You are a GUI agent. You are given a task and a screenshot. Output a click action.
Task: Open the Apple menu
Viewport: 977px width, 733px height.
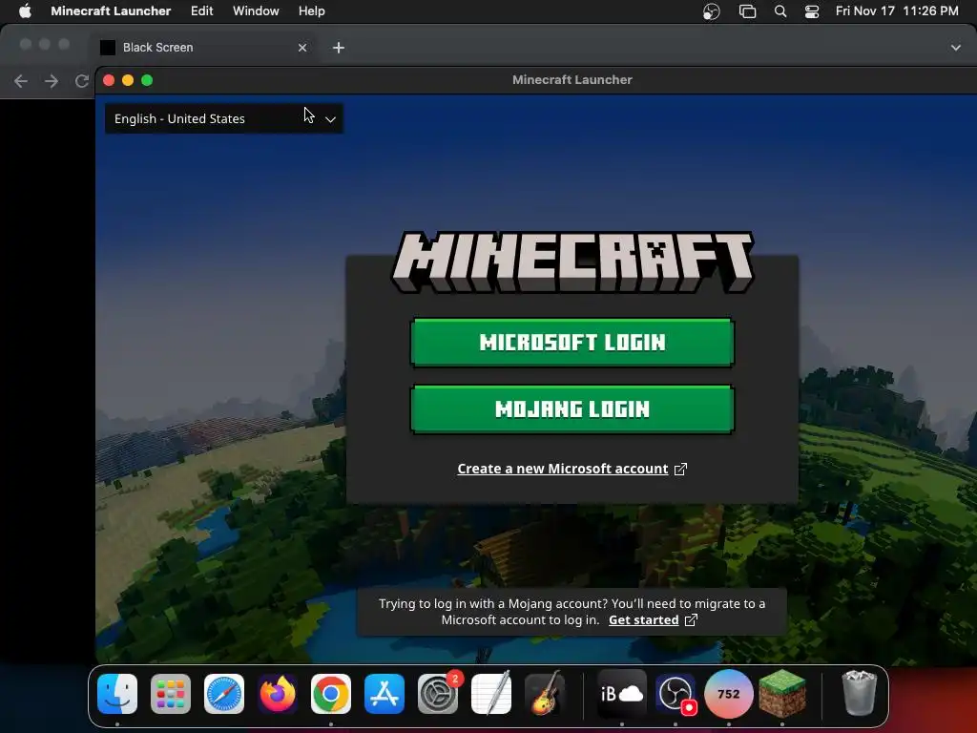coord(25,10)
